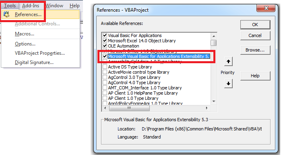Check AP Client 1.0 HelpPane Type Library

[105, 93]
